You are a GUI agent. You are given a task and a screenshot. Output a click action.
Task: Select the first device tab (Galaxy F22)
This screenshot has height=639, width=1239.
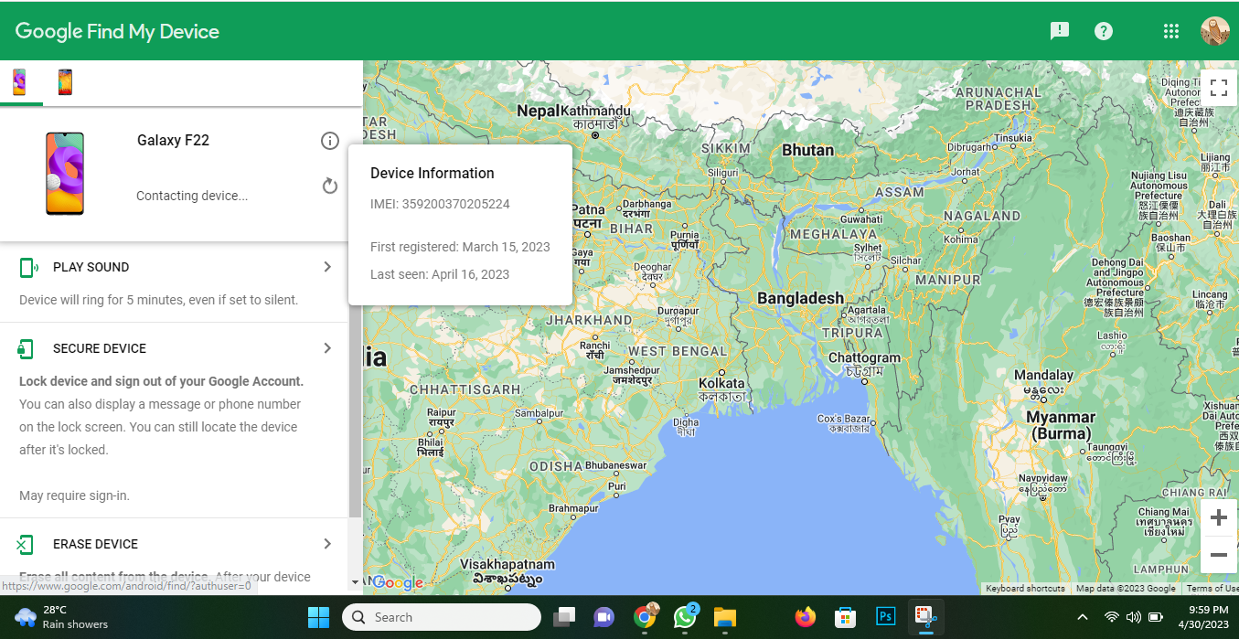(x=19, y=82)
